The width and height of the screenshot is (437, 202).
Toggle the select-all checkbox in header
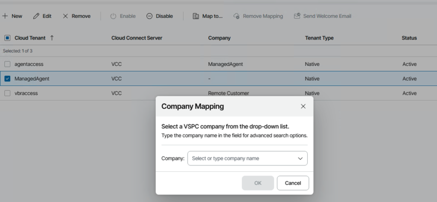(x=7, y=38)
